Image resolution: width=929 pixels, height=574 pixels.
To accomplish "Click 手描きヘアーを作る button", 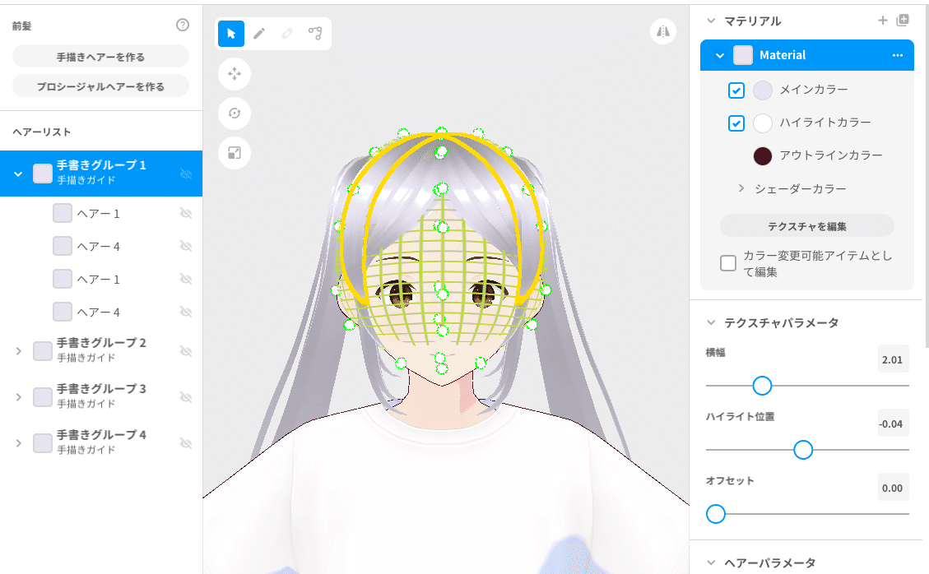I will (100, 57).
